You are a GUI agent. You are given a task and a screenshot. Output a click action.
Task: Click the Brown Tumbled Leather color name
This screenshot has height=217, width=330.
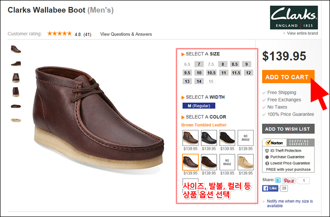(204, 125)
